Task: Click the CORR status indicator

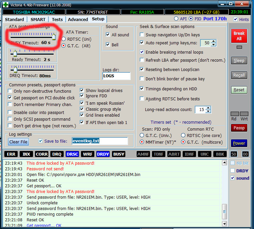Action: (x=42, y=154)
